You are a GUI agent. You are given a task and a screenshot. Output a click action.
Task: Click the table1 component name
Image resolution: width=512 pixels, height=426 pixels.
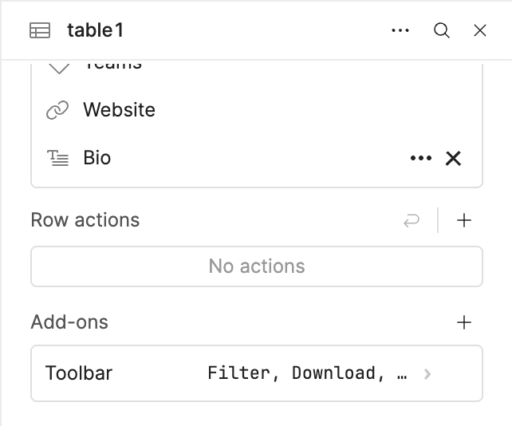point(96,31)
